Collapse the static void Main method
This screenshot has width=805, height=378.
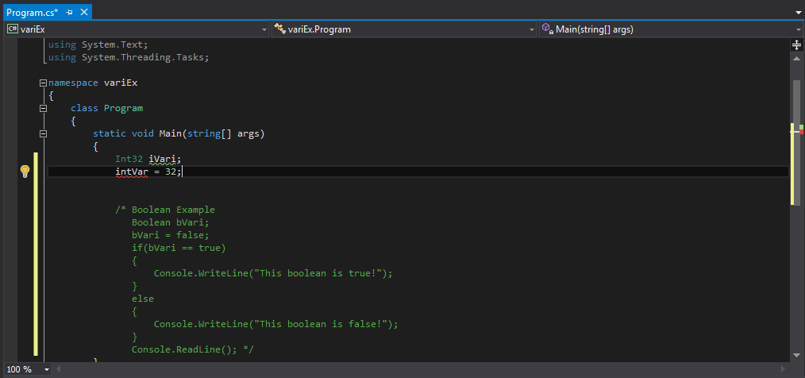[43, 134]
